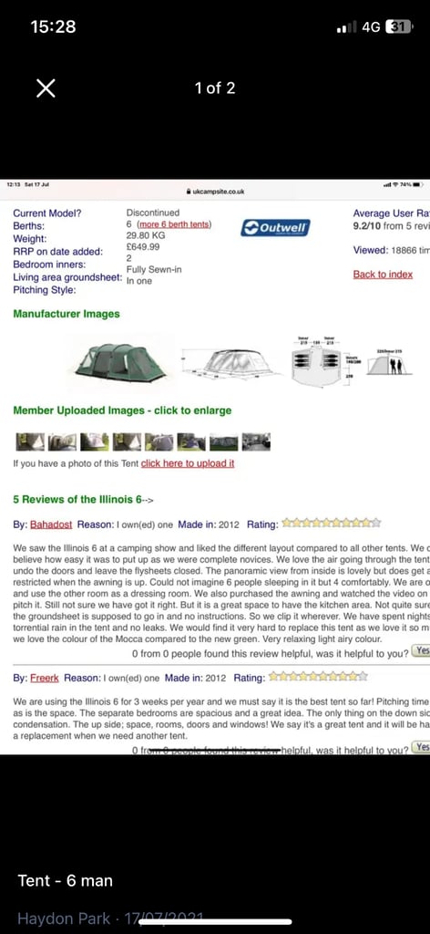Click the Outwell brand logo
The height and width of the screenshot is (934, 430).
tap(276, 227)
